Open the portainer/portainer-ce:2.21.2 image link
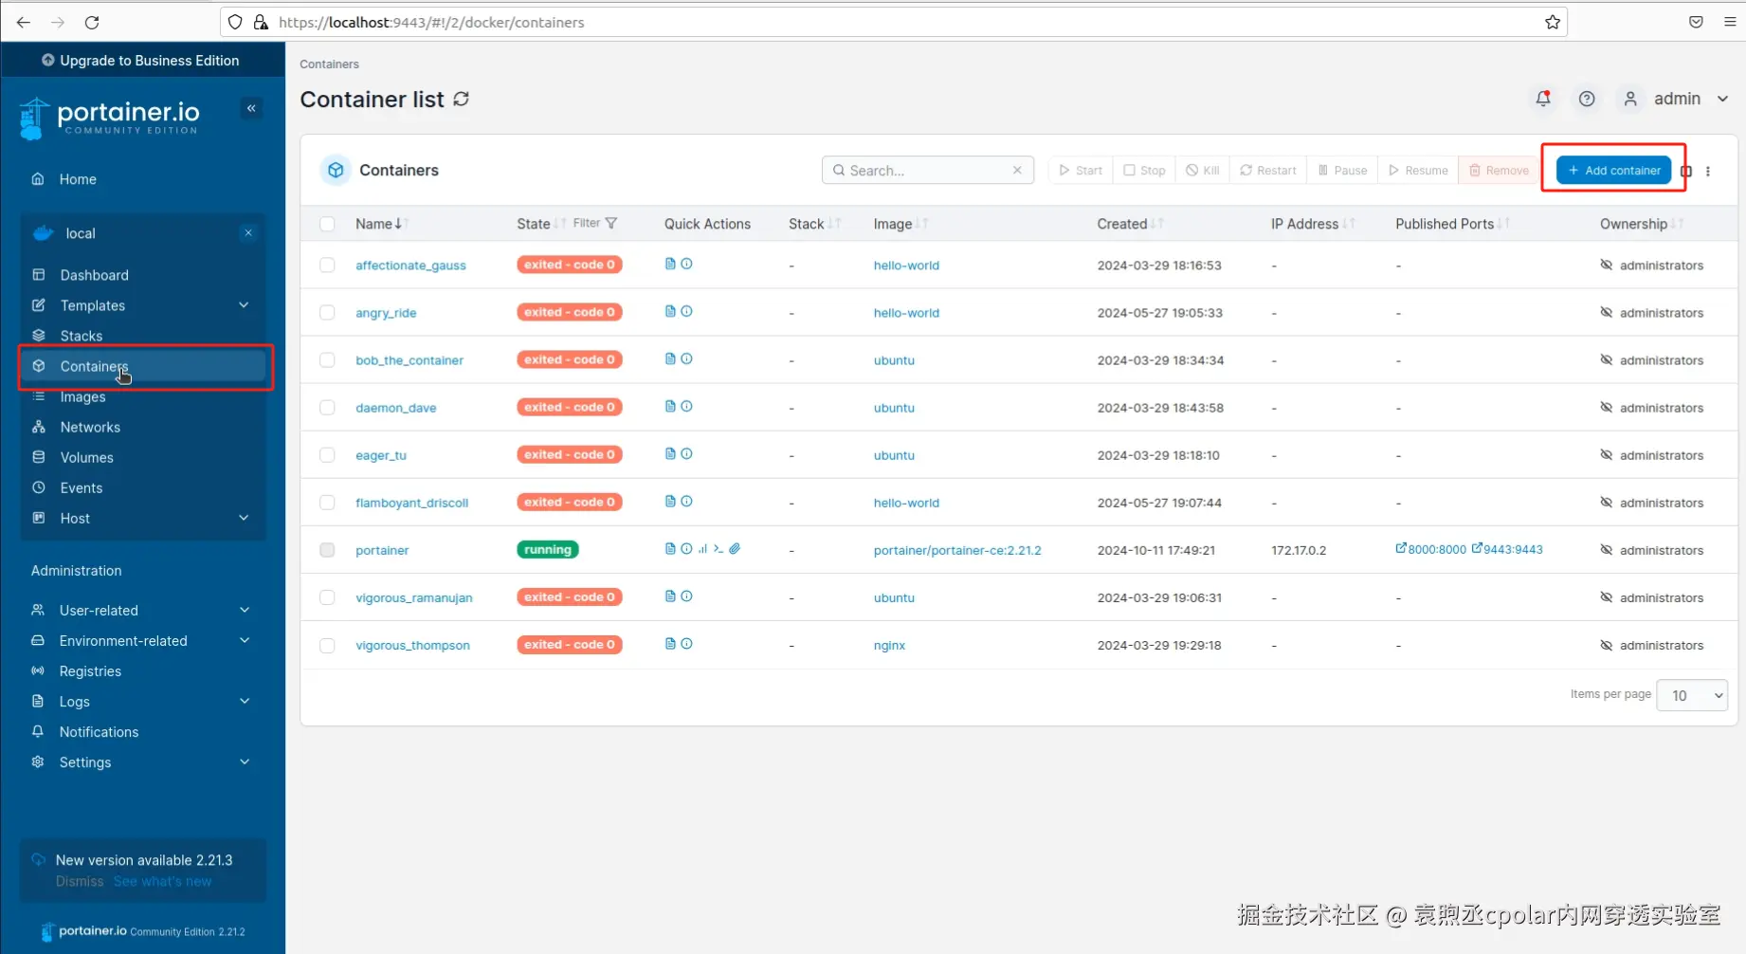1746x954 pixels. click(957, 550)
